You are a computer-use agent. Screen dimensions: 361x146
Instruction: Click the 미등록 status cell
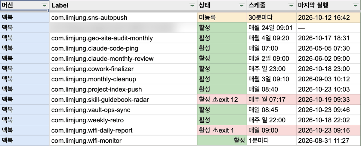pos(222,18)
